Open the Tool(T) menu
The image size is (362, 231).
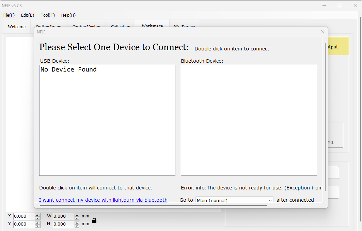click(48, 15)
